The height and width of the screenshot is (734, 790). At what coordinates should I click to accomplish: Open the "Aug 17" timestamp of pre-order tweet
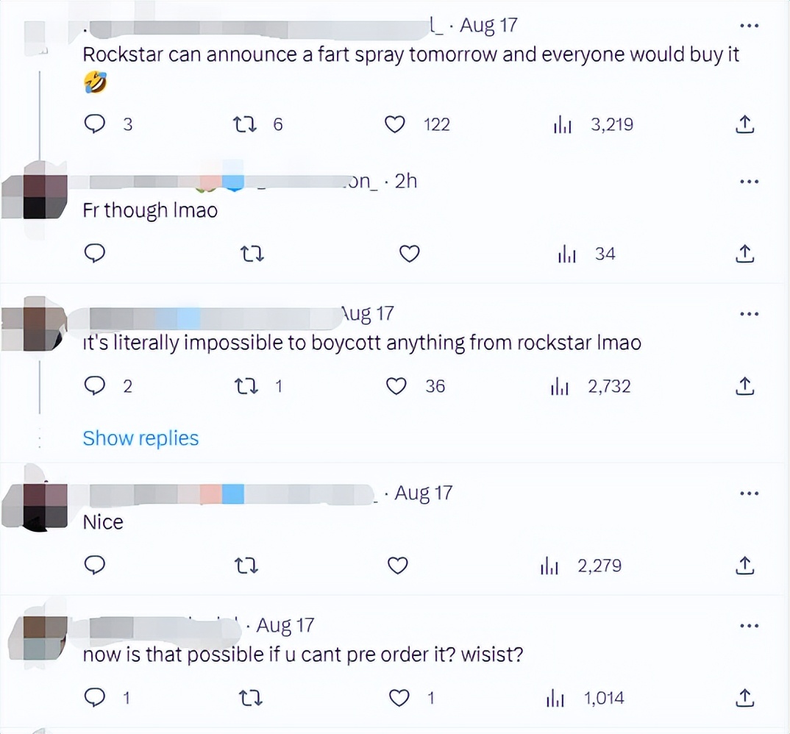pyautogui.click(x=285, y=626)
